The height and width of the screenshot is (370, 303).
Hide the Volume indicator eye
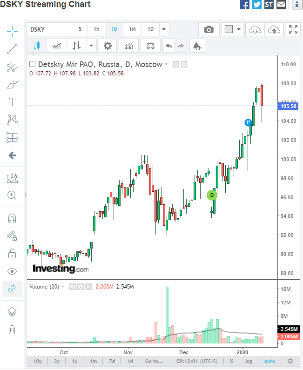pos(73,287)
